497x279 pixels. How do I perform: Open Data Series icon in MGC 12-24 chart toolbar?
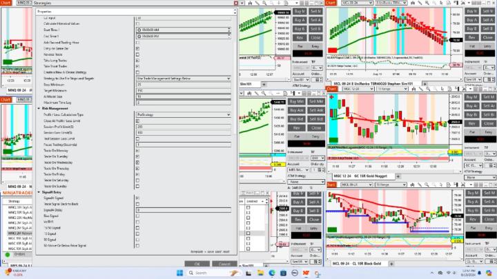pyautogui.click(x=413, y=89)
